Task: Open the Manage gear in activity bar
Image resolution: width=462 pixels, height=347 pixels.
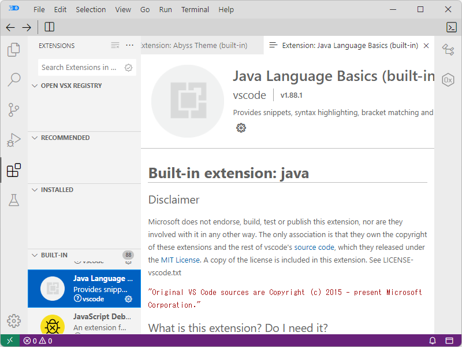Action: [13, 321]
